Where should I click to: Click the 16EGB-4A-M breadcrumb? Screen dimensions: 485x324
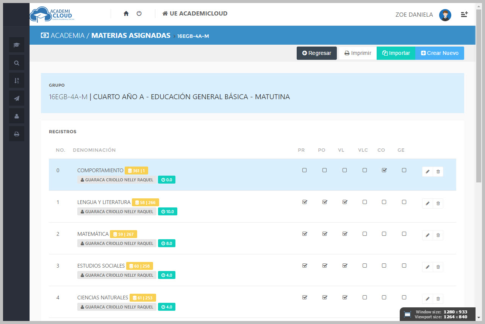pos(193,36)
